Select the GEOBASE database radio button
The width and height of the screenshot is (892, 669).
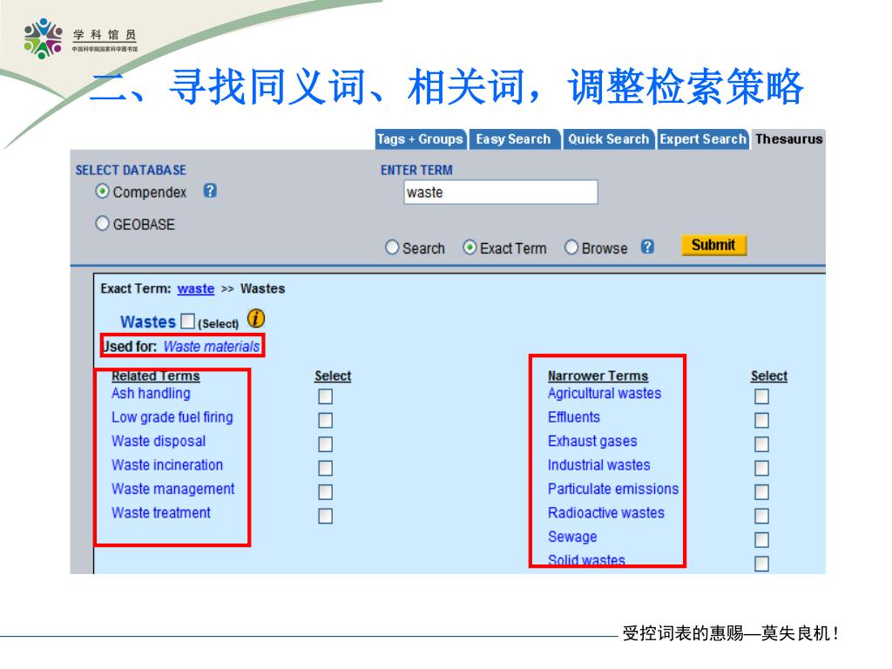102,224
